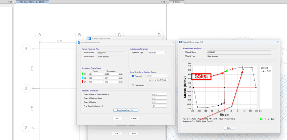The height and width of the screenshot is (140, 287).
Task: Open the disabled Simple curve type dropdown
Action: [x=157, y=76]
